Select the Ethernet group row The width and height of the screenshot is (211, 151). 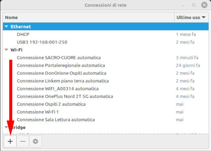click(105, 26)
